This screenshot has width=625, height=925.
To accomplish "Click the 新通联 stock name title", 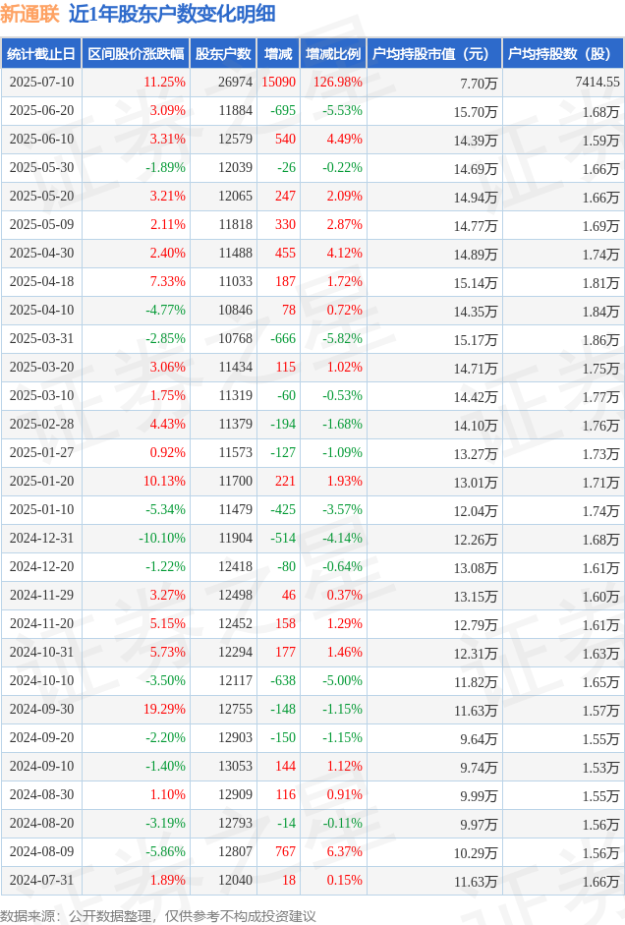I will click(x=30, y=14).
